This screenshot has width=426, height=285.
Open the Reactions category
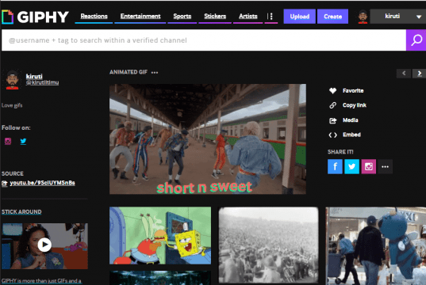94,17
